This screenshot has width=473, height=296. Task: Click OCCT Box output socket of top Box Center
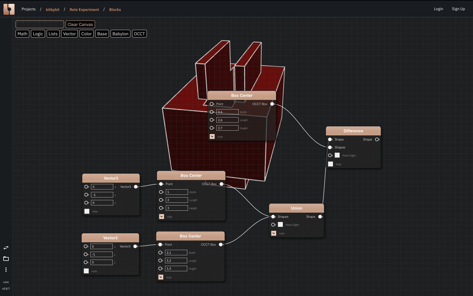point(272,104)
